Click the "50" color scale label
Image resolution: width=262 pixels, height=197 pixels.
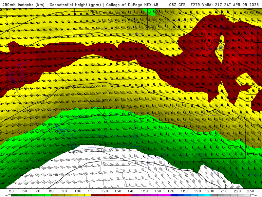click(11, 191)
